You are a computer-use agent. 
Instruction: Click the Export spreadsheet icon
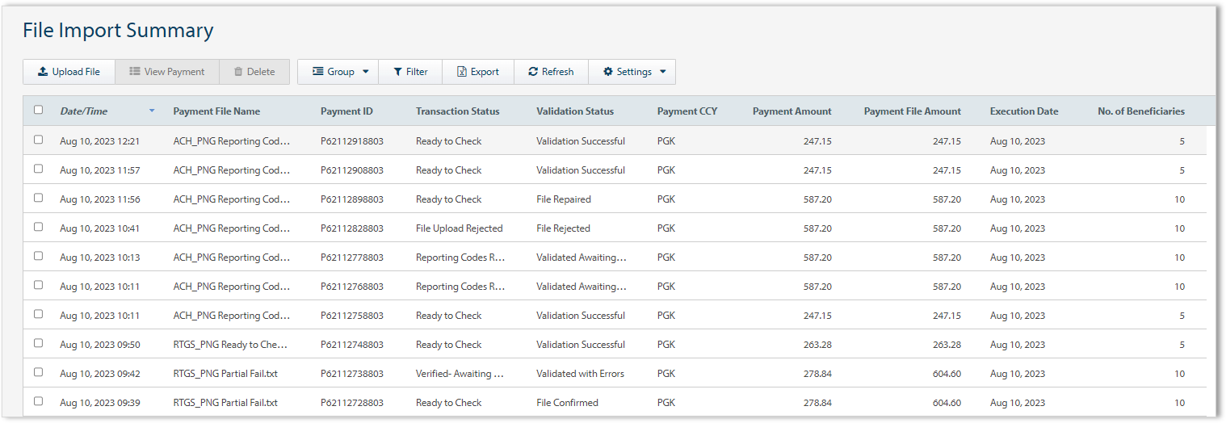click(x=462, y=72)
